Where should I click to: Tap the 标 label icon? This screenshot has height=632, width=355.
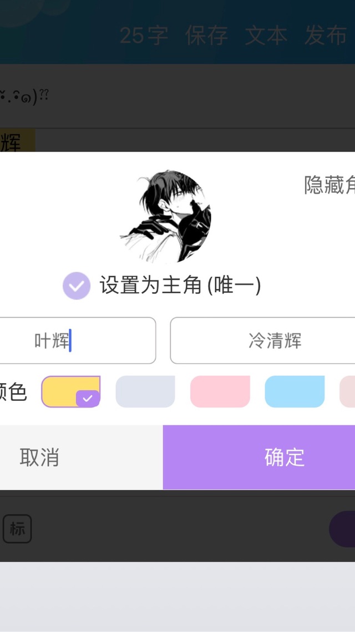[17, 529]
